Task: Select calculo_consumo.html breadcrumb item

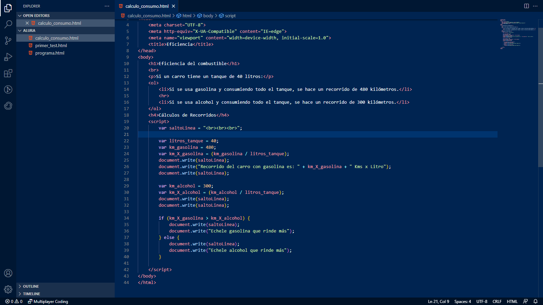Action: (149, 16)
